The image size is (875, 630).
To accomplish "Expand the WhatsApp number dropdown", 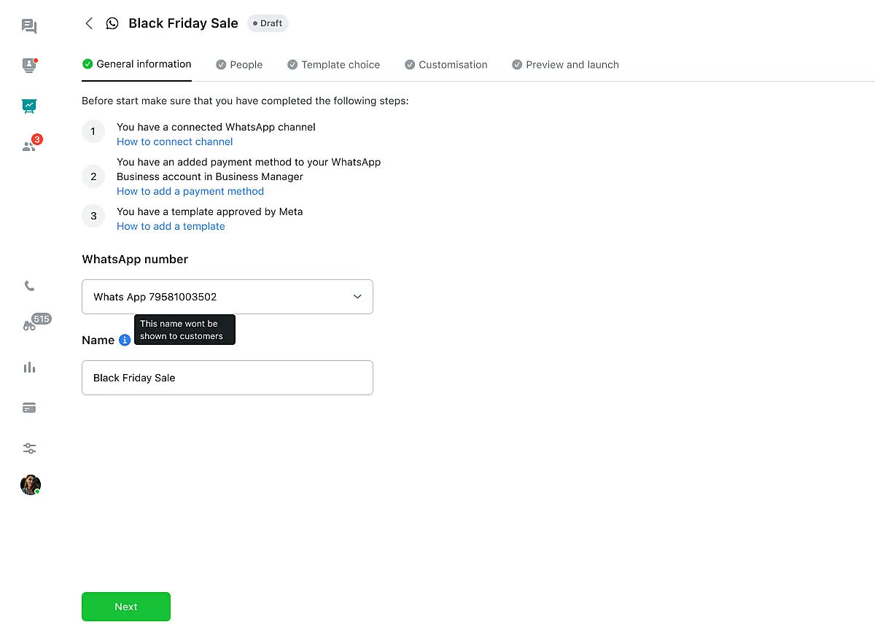I will pos(227,297).
